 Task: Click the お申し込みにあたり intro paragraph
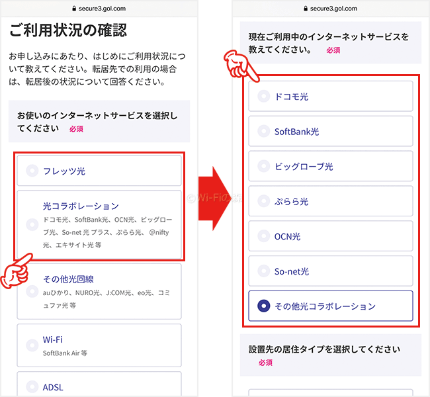[97, 69]
